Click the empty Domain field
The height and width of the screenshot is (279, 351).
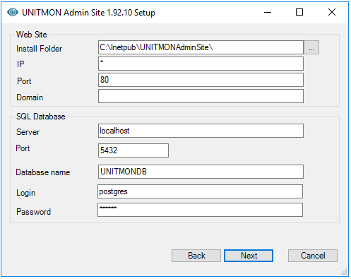click(201, 96)
